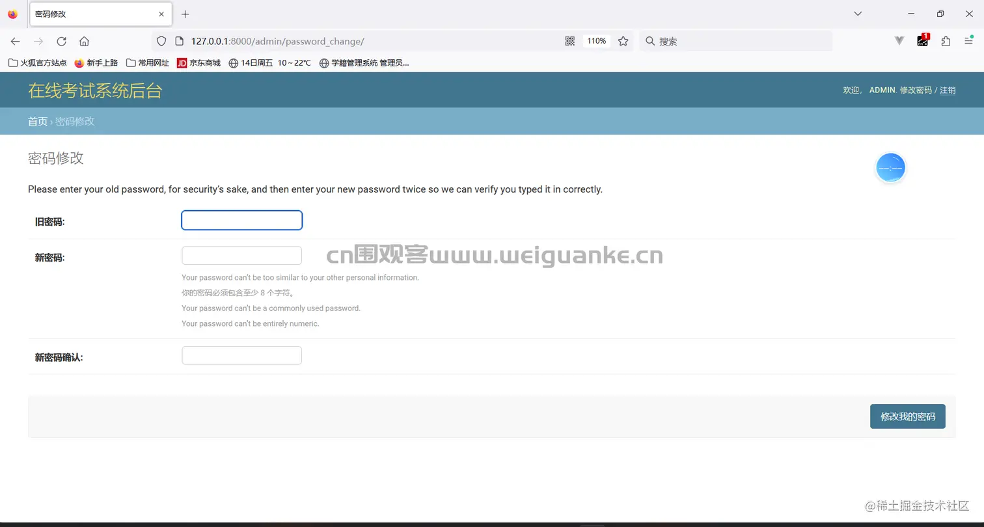984x527 pixels.
Task: Click 'Your password can't be entirely numeric.'
Action: coord(251,323)
